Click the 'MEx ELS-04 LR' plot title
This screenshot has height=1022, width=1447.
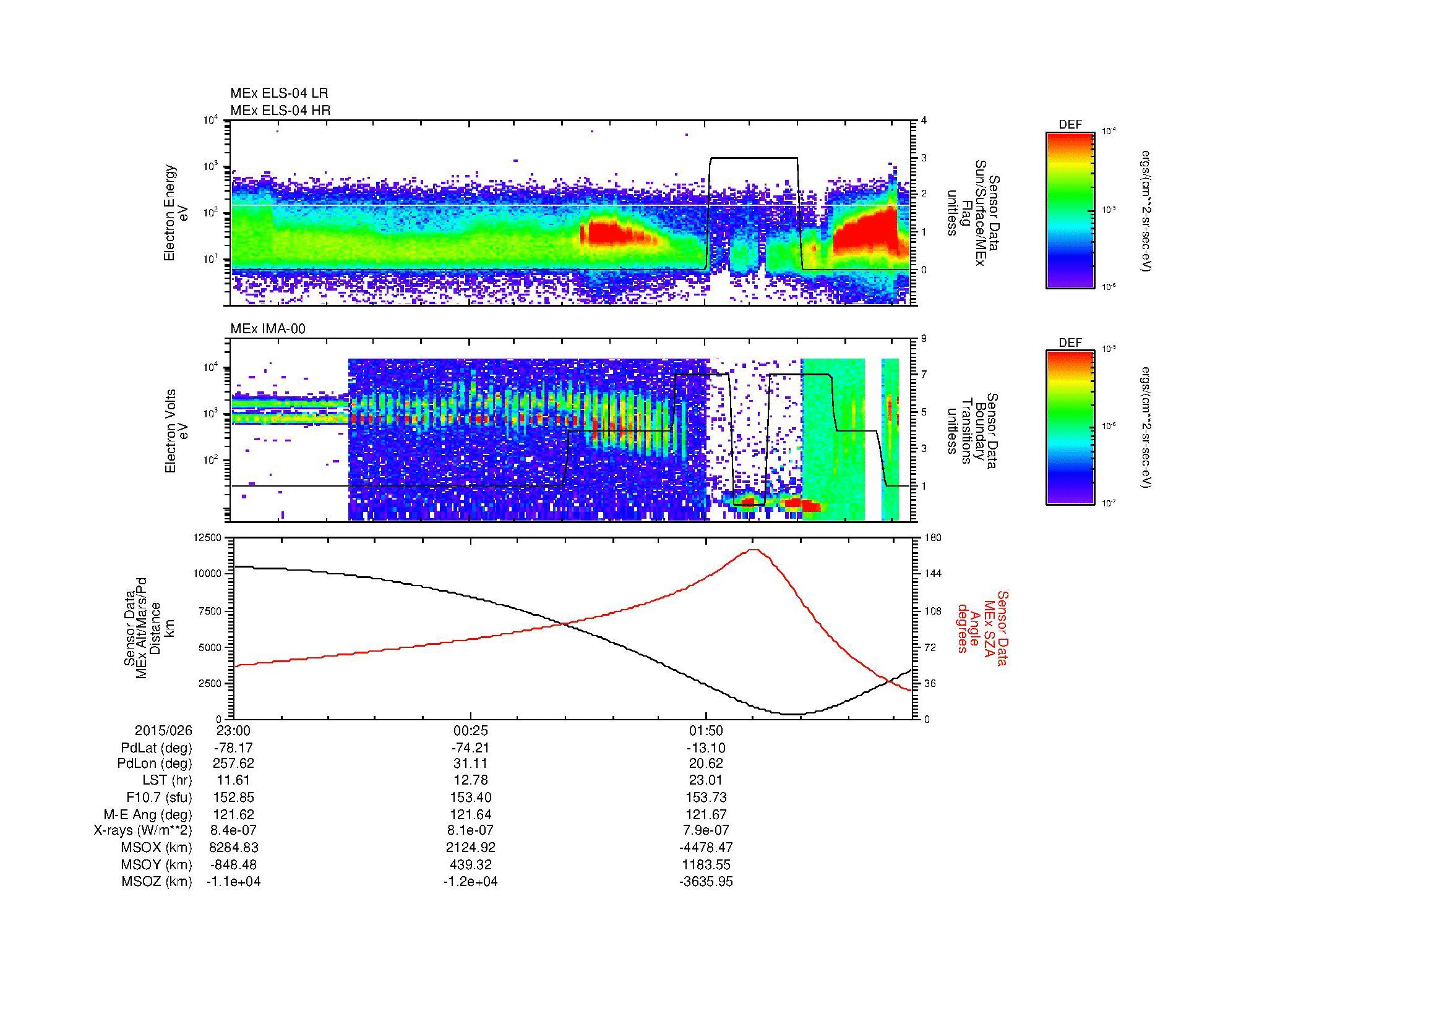tap(279, 93)
